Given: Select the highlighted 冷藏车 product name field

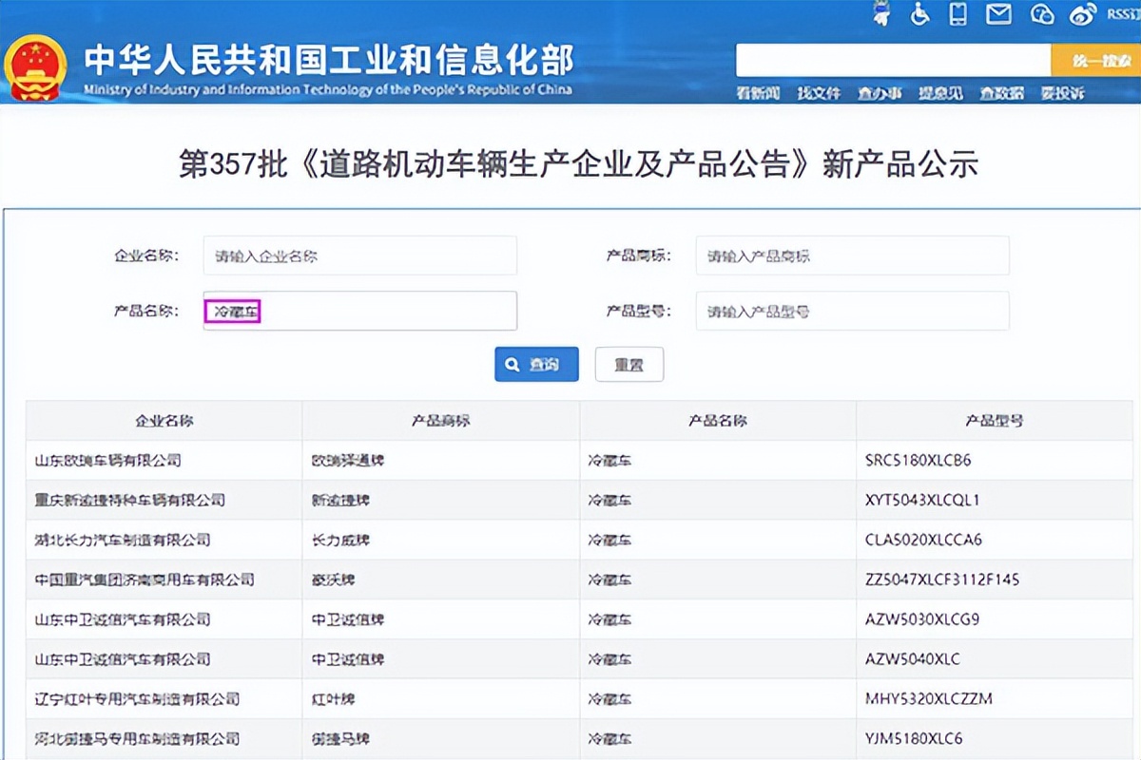Looking at the screenshot, I should [233, 310].
